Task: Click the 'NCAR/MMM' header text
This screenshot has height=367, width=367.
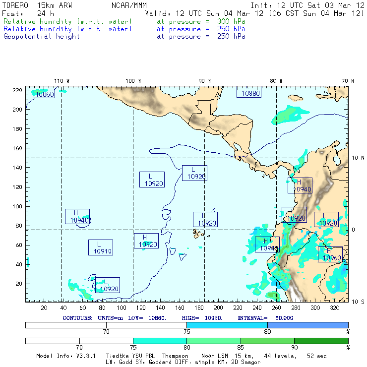Action: [x=129, y=5]
